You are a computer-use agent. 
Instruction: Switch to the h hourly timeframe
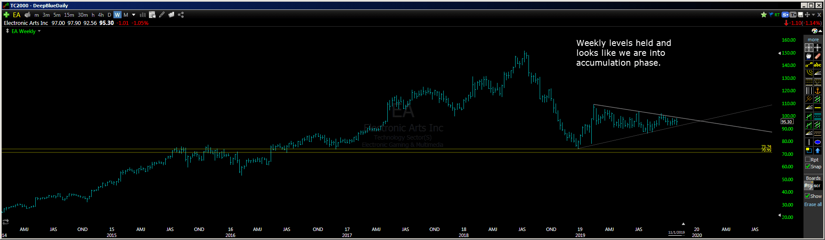point(93,15)
